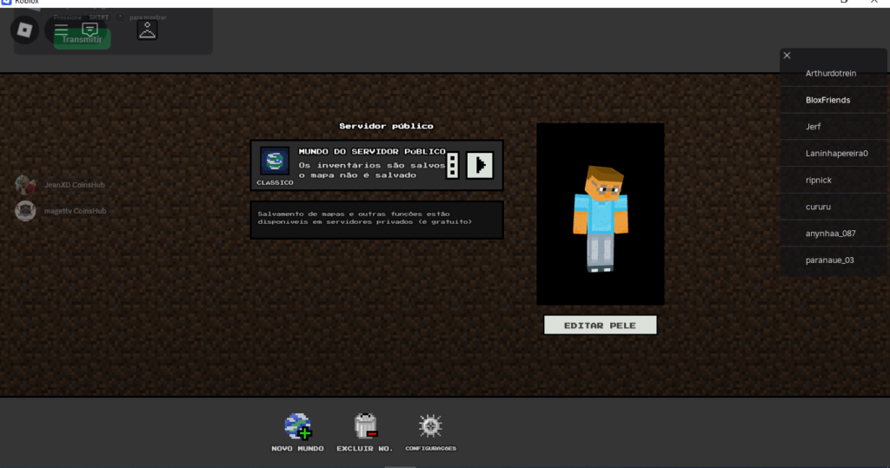Close the player list with X
The image size is (890, 468).
(787, 56)
